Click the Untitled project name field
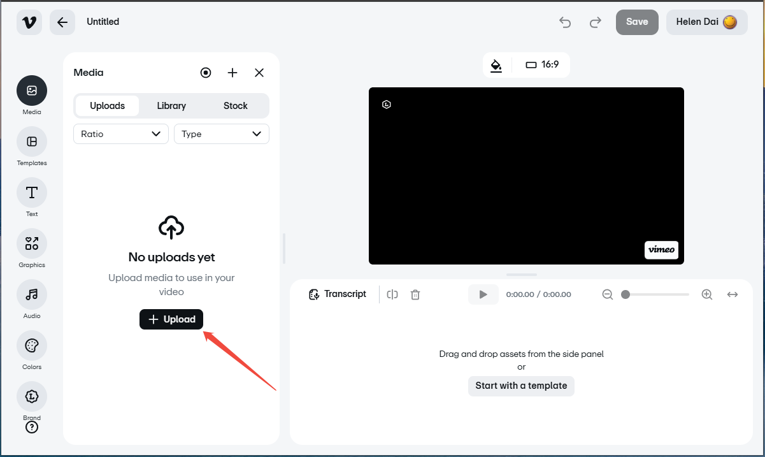The height and width of the screenshot is (457, 765). pos(103,21)
